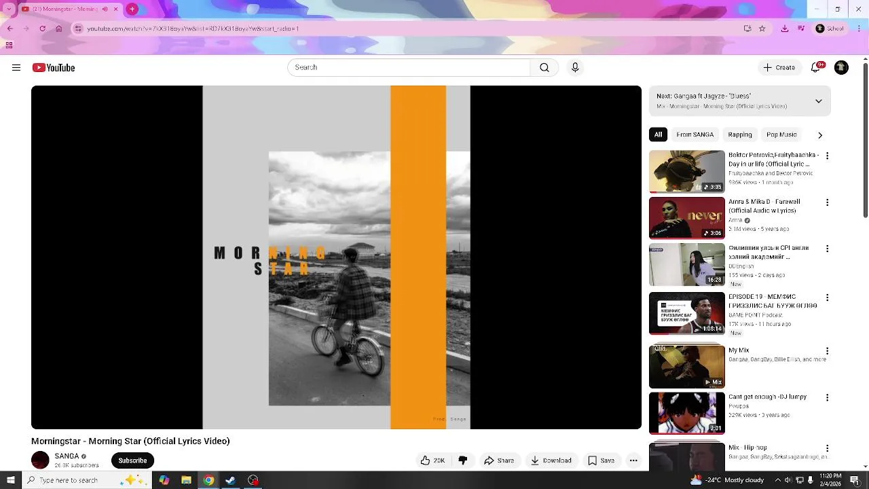
Task: Open SANGA channel name link
Action: 67,456
